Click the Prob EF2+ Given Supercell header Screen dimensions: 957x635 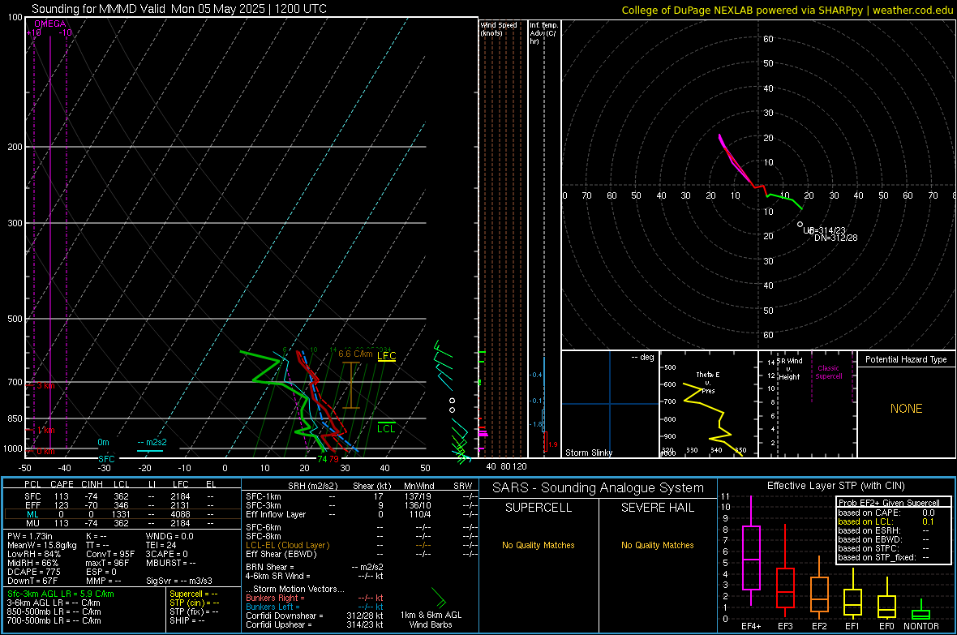pyautogui.click(x=889, y=503)
